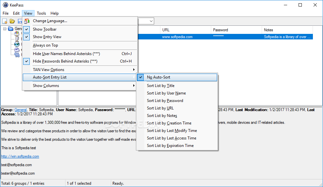Select the General group folder icon

[11, 29]
